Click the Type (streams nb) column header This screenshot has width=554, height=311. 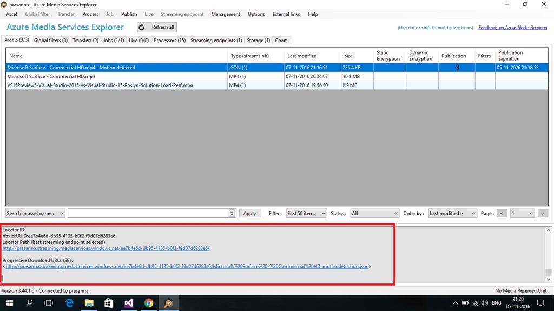pyautogui.click(x=256, y=56)
